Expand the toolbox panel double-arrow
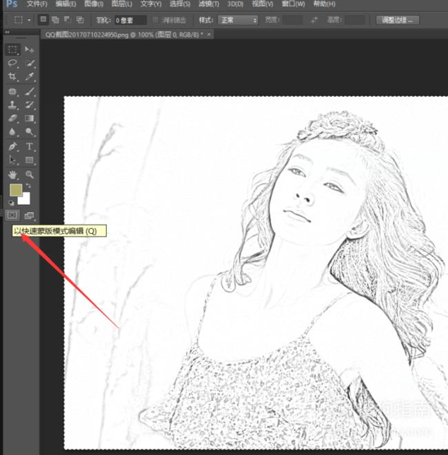 pos(7,32)
